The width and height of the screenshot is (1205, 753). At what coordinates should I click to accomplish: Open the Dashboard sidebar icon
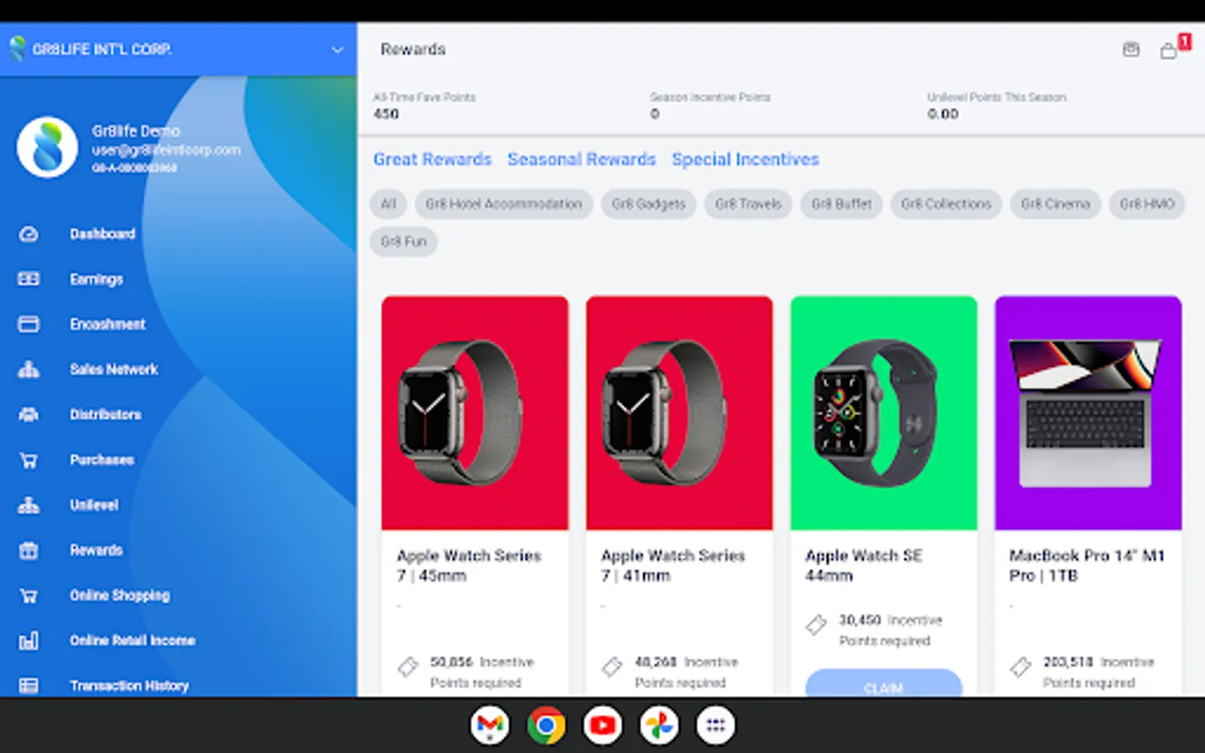(x=28, y=234)
